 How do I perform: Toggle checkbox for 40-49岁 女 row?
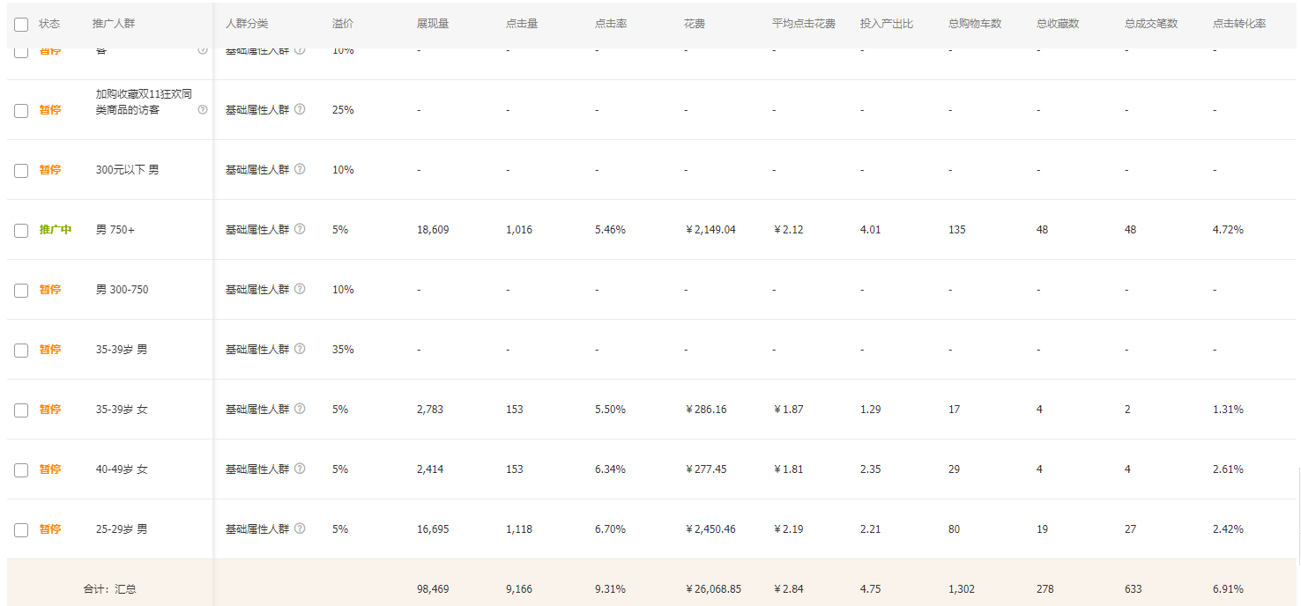pyautogui.click(x=21, y=470)
